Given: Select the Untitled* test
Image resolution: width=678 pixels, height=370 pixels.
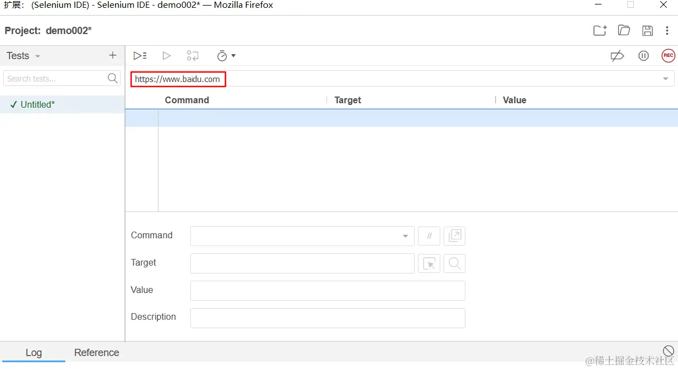Looking at the screenshot, I should [62, 104].
